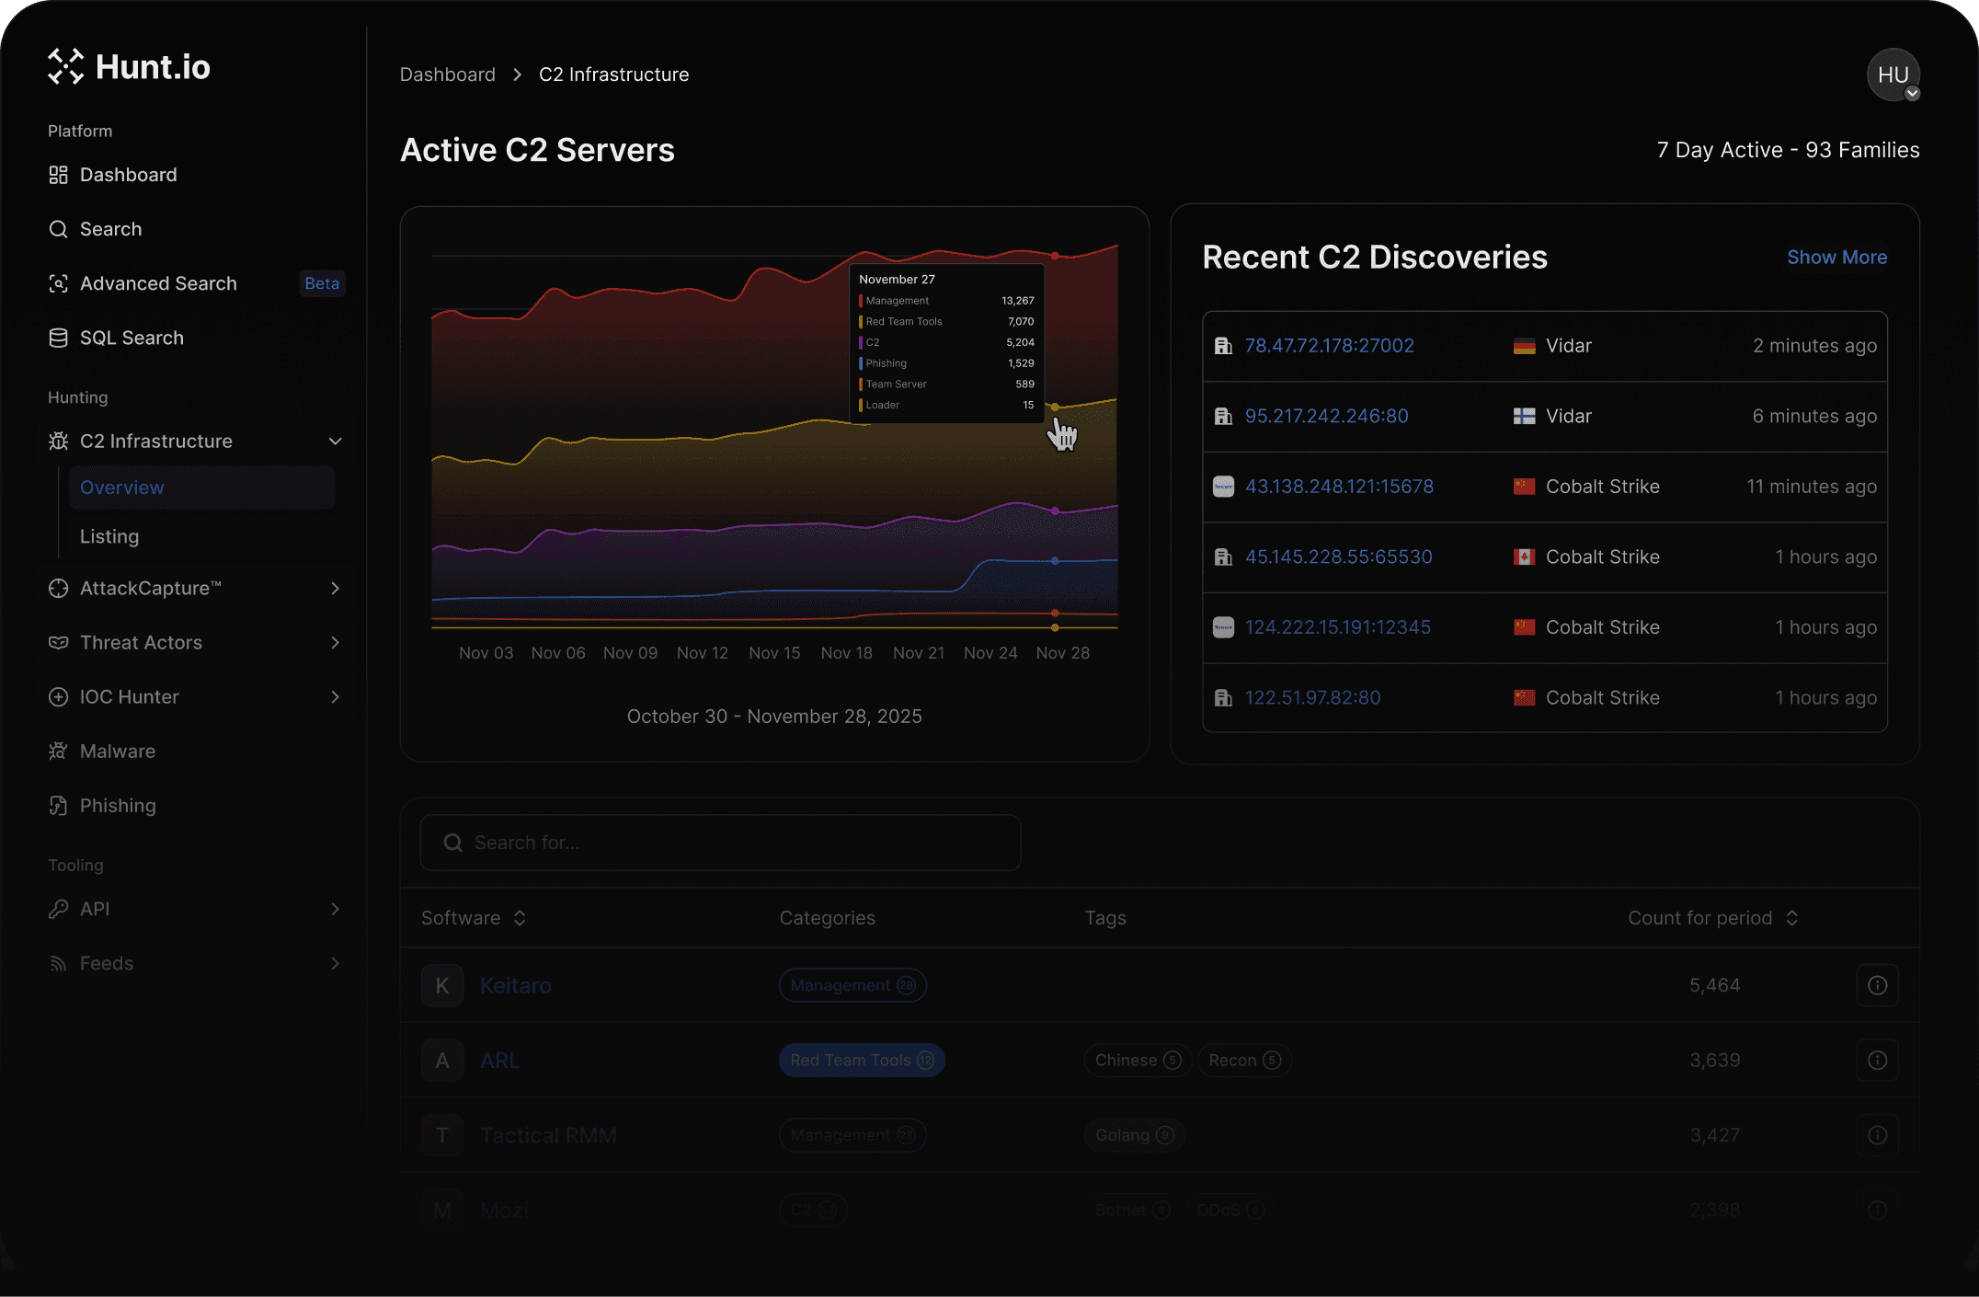Click the SQL Search database icon
The width and height of the screenshot is (1979, 1297).
[x=58, y=338]
